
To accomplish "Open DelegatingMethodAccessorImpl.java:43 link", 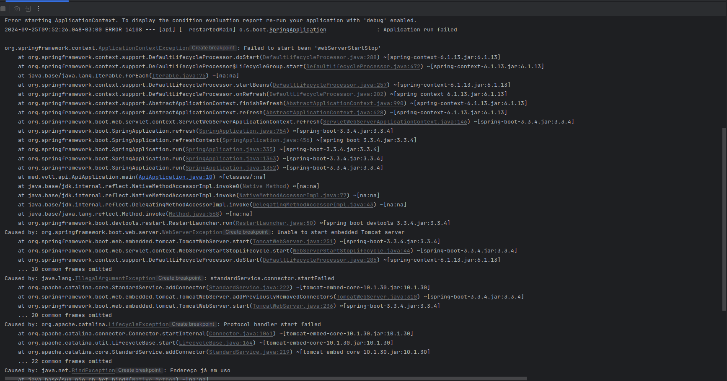I will pos(313,205).
